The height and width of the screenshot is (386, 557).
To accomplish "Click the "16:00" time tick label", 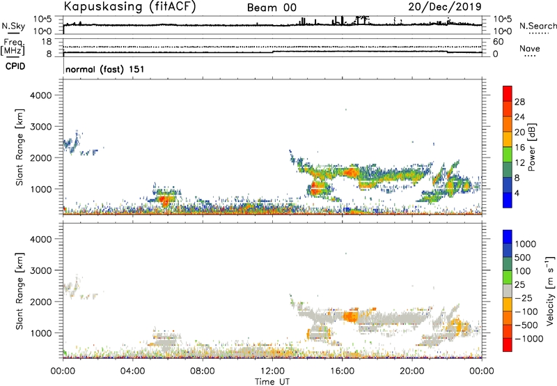I will (342, 371).
